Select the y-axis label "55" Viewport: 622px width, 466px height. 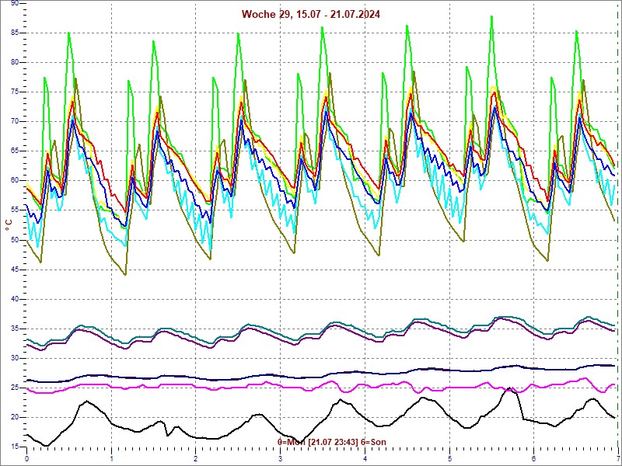point(14,210)
